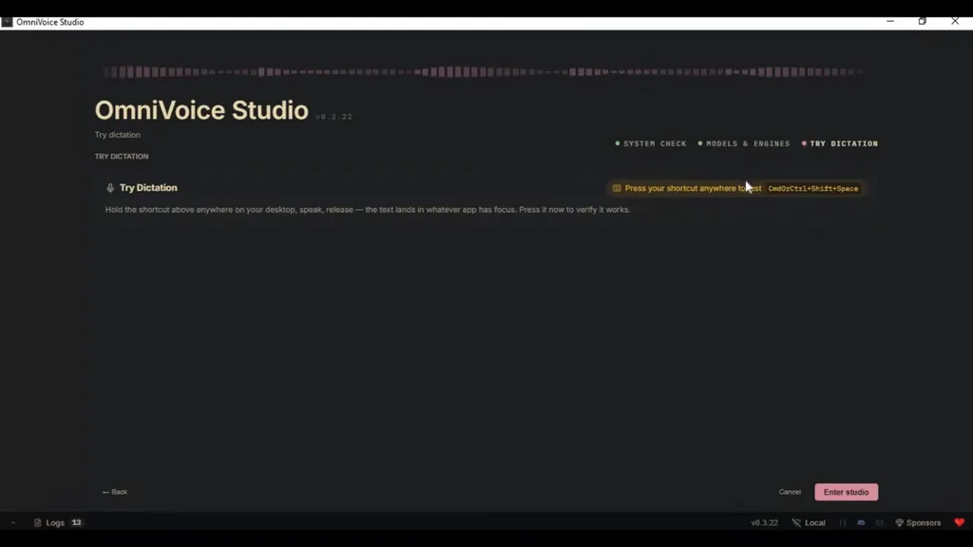Click the keyboard icon in shortcut hint
Viewport: 973px width, 547px height.
pos(616,188)
